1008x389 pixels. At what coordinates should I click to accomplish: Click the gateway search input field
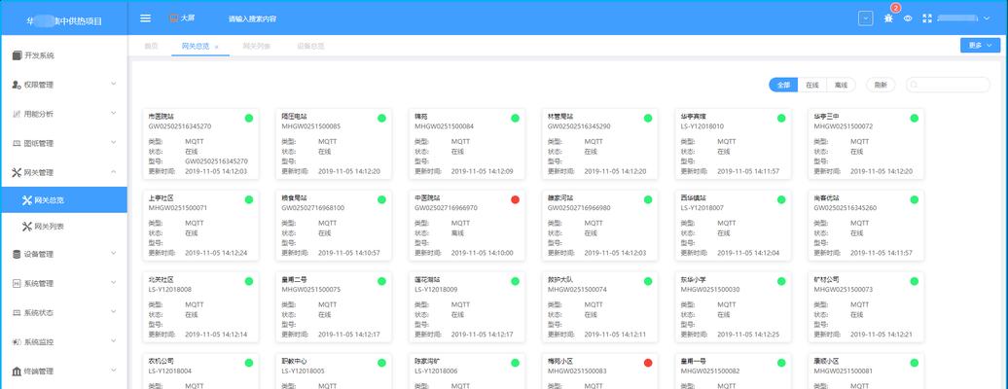tap(947, 85)
